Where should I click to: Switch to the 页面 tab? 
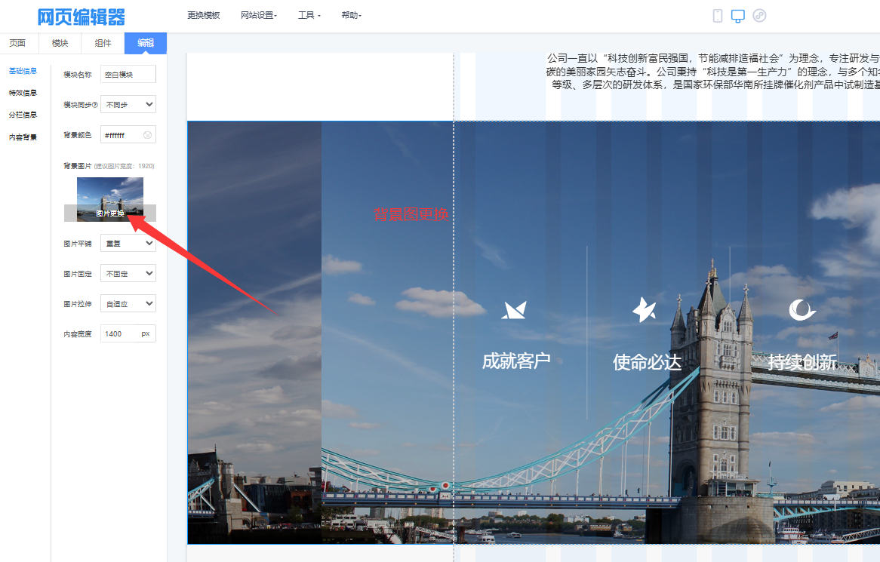coord(17,43)
